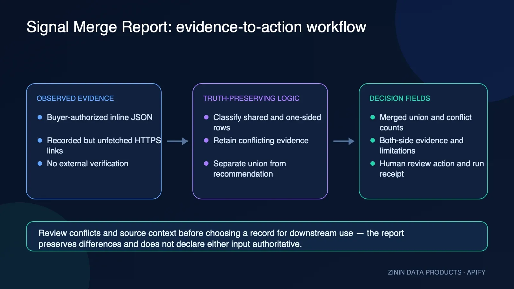Click the slide title 'Signal Merge Report: evidence-to-action workflow'
514x289 pixels.
coord(196,27)
